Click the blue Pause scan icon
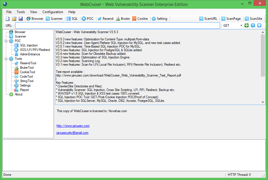The height and width of the screenshot is (180, 268). click(x=253, y=25)
